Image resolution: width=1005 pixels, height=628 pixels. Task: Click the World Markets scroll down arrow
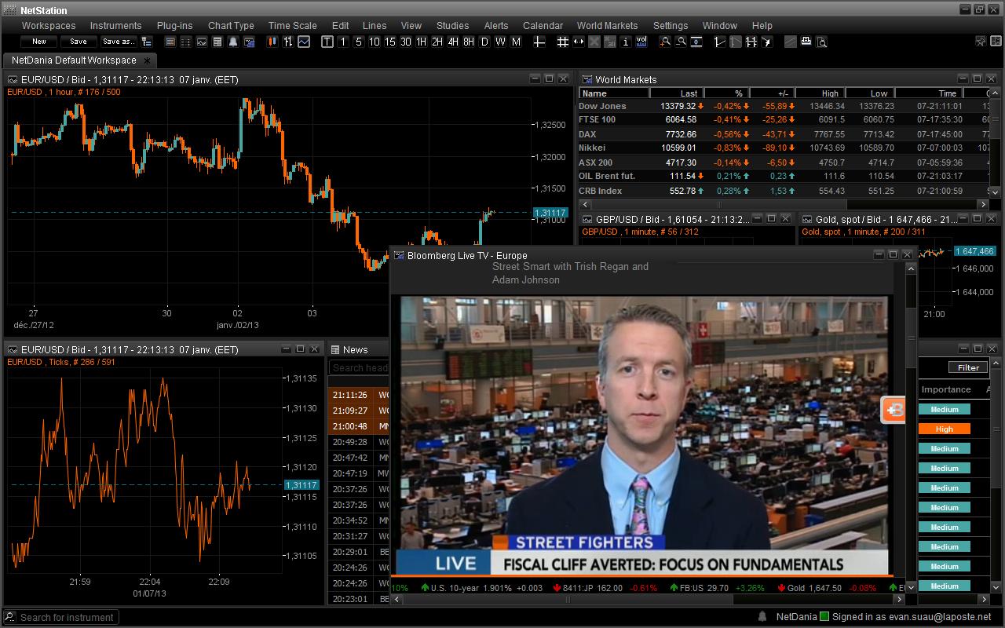(x=994, y=191)
